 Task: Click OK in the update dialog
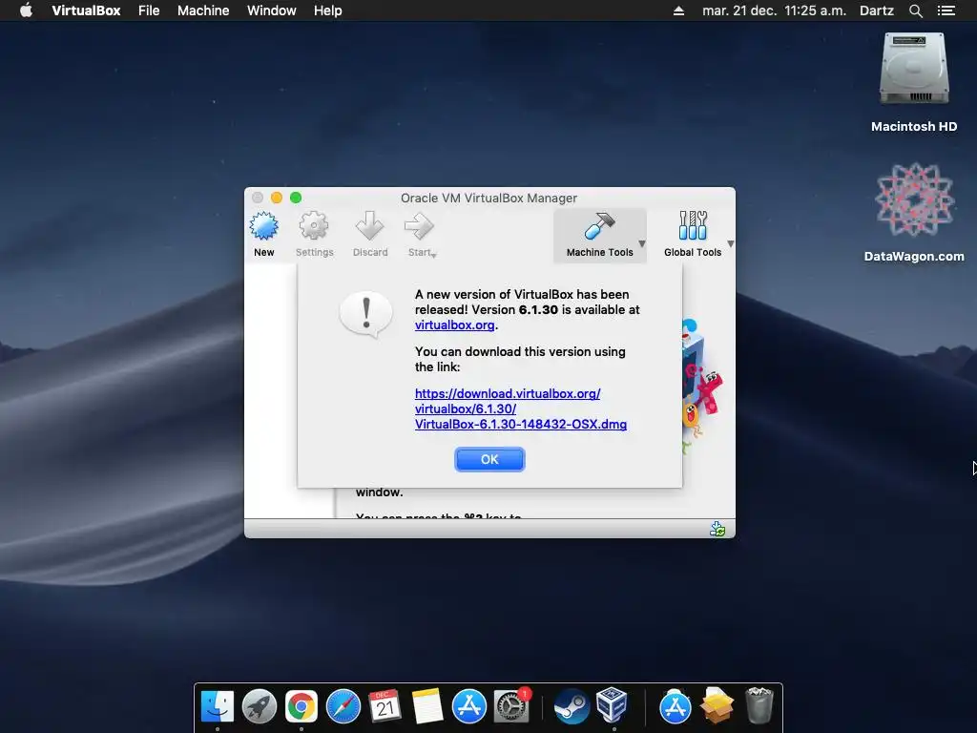(x=489, y=459)
